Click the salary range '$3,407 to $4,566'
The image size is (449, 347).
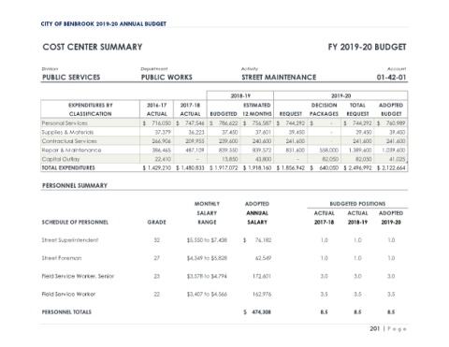coord(207,295)
